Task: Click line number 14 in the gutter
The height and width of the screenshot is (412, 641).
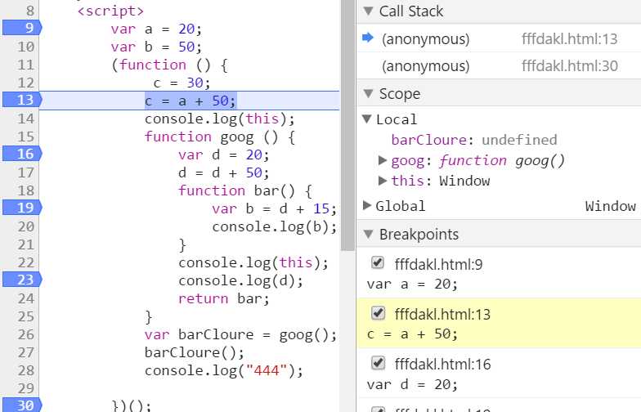Action: click(26, 119)
